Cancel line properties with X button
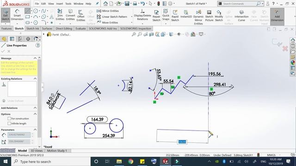 coord(9,51)
